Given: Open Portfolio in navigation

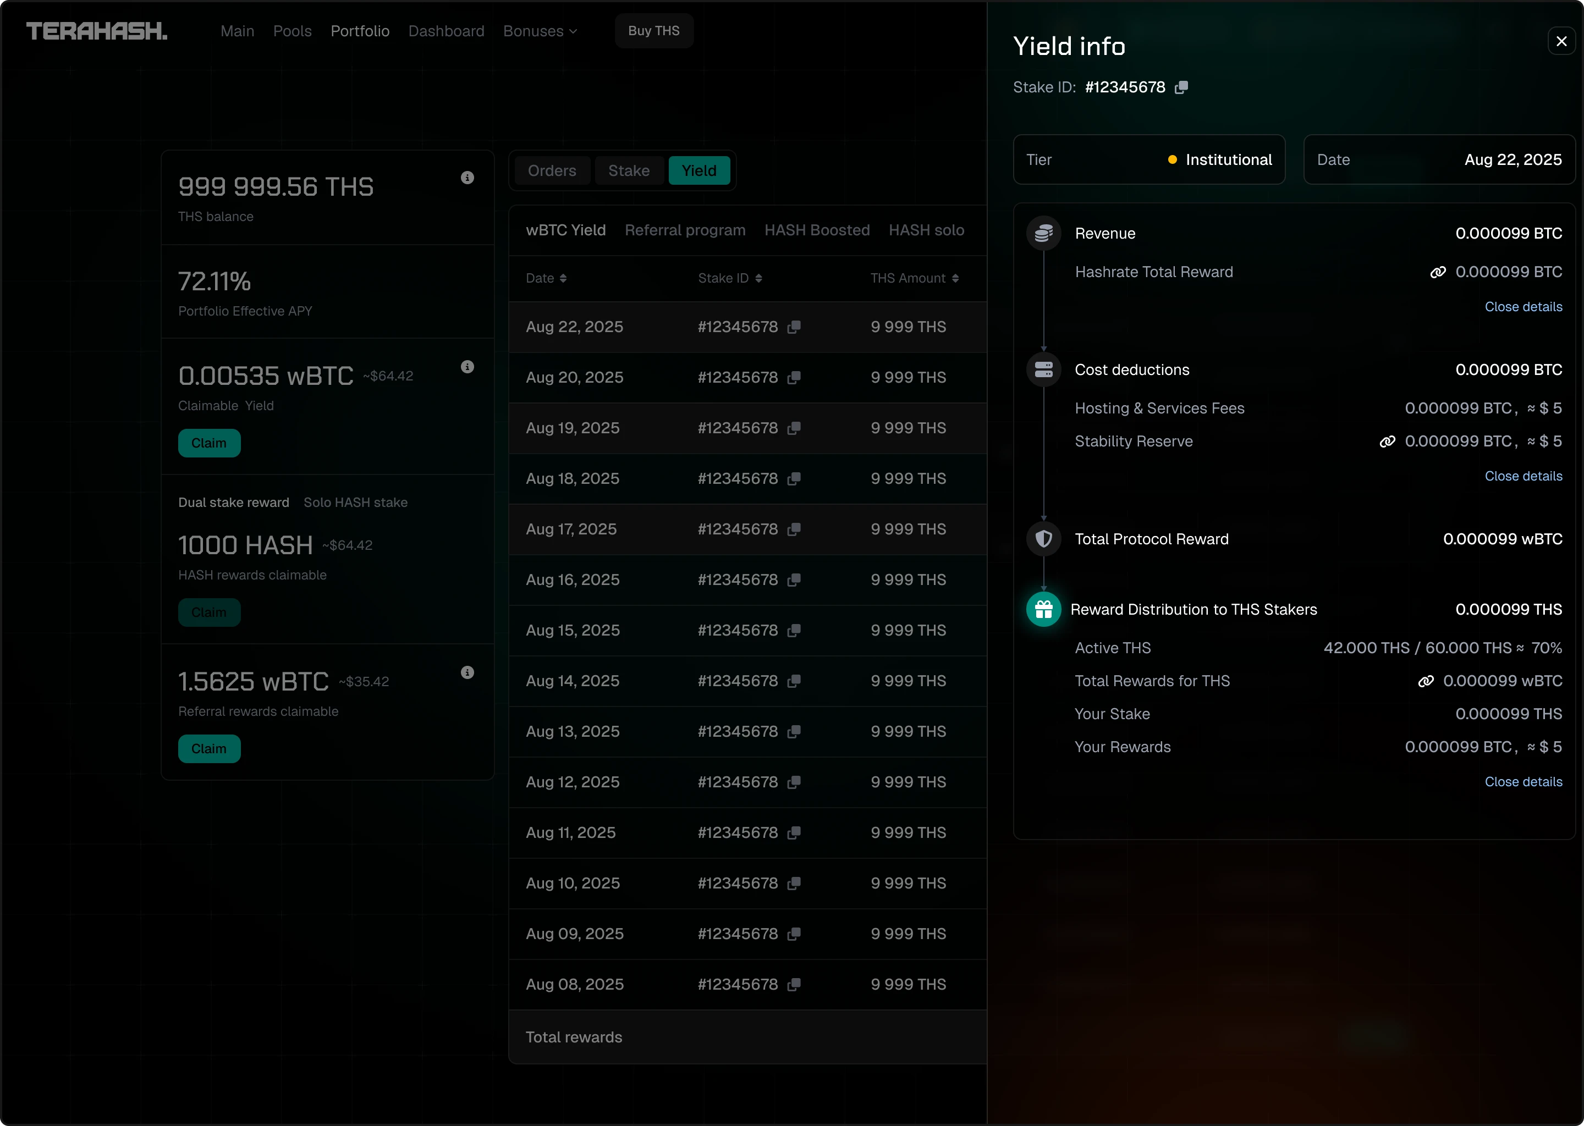Looking at the screenshot, I should point(360,31).
